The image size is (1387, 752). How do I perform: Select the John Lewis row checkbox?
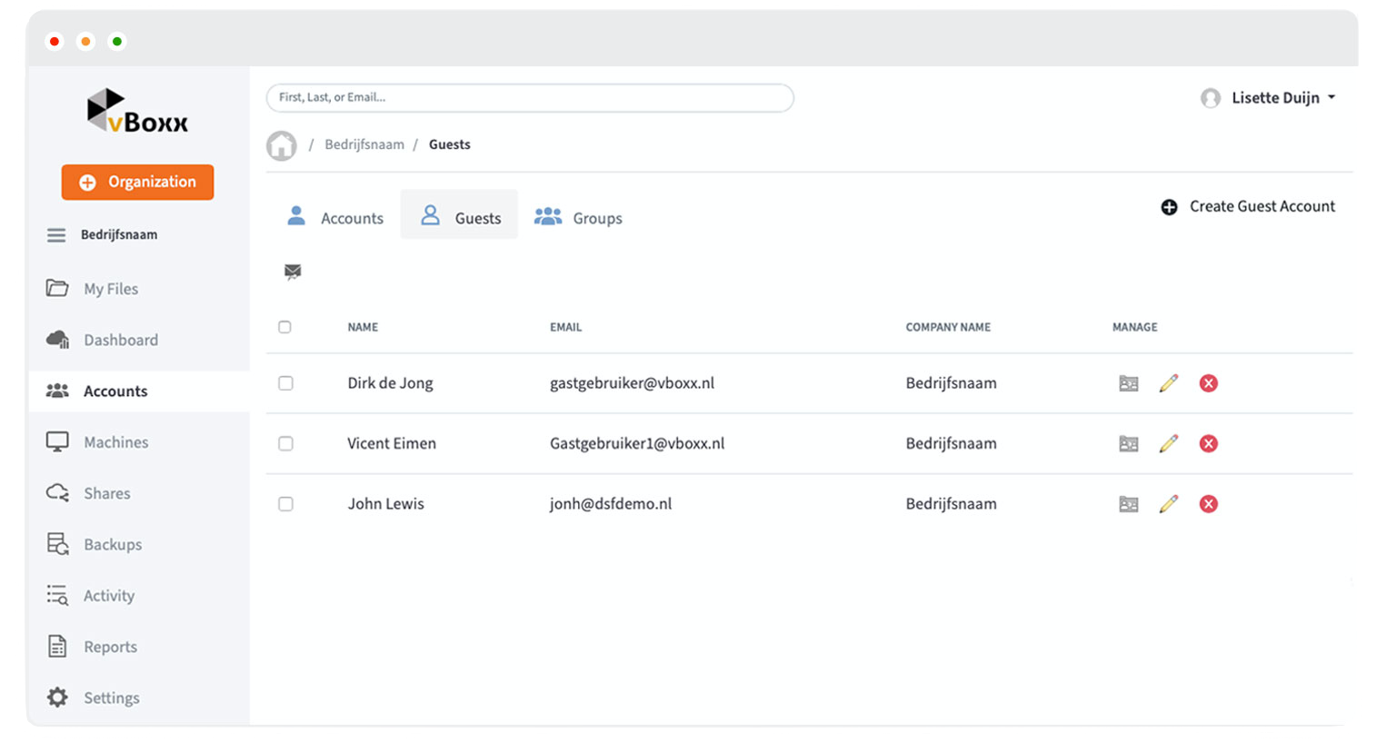point(285,504)
